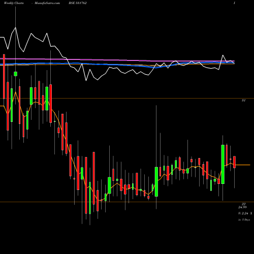
Task: Click the "MunafaSutra.com" label
Action: pos(47,3)
